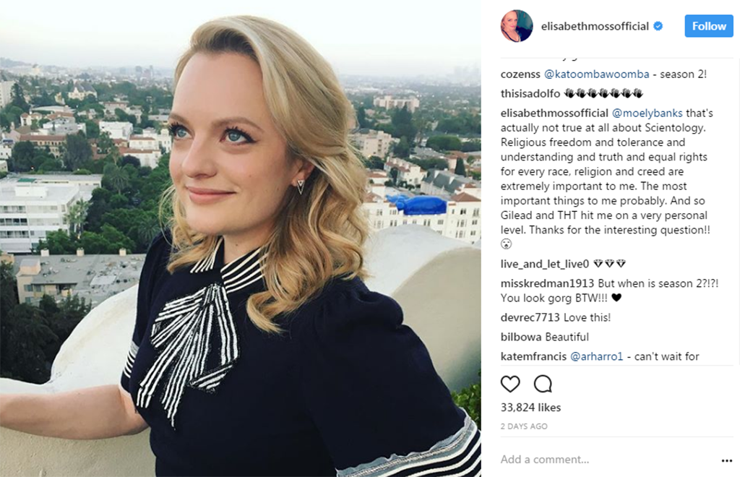Open commenter devrec7713 profile
740x477 pixels.
(x=530, y=317)
